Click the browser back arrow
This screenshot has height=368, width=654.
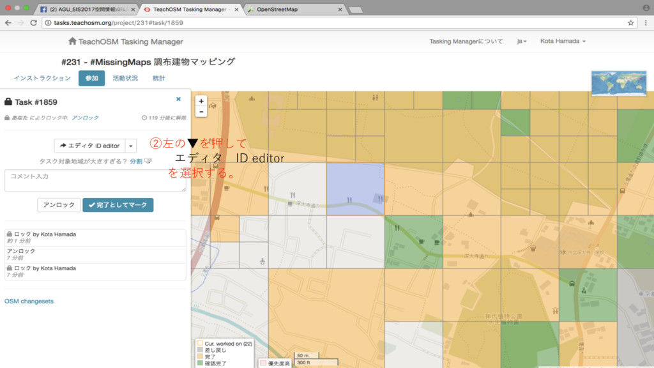coord(8,22)
